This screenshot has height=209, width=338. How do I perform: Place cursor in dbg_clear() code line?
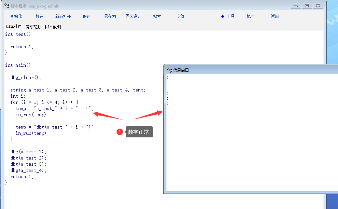point(26,77)
